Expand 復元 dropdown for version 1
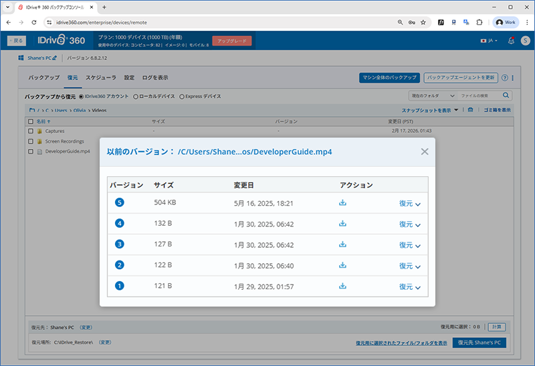Viewport: 535px width, 366px height. [410, 287]
